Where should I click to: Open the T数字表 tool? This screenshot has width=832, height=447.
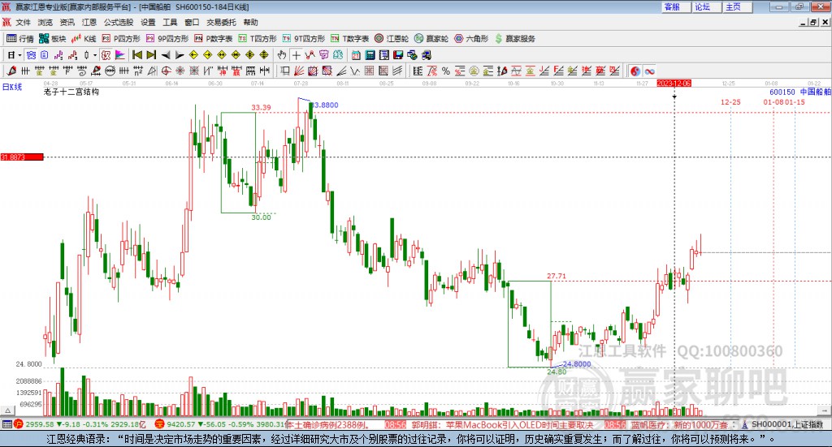349,39
